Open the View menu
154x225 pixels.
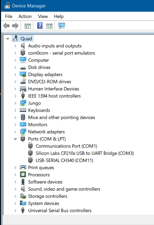coord(43,16)
